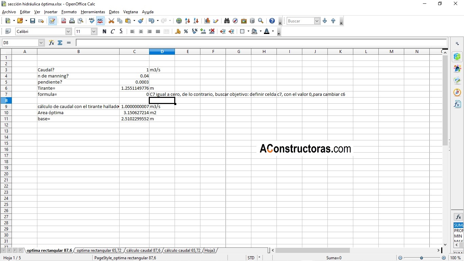
Task: Insert Chart icon
Action: coord(207,21)
